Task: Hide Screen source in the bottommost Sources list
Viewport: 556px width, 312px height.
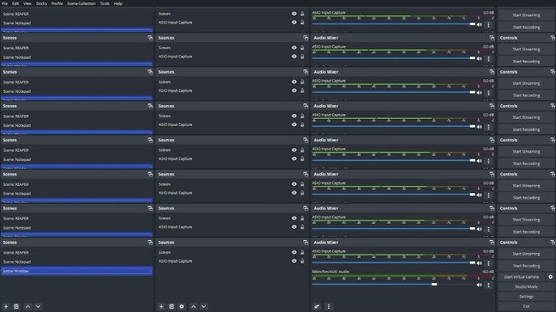Action: (x=294, y=252)
